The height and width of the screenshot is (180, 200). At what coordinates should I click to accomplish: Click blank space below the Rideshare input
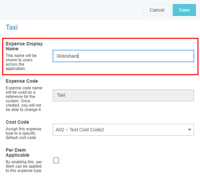(x=123, y=68)
